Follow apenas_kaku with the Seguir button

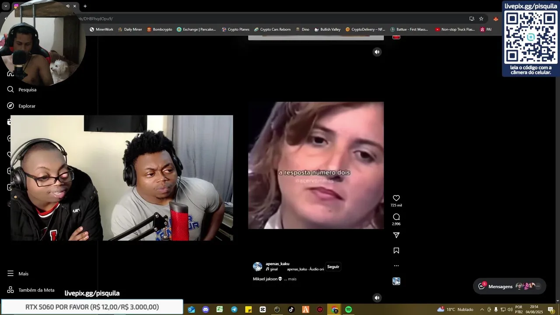click(x=333, y=267)
